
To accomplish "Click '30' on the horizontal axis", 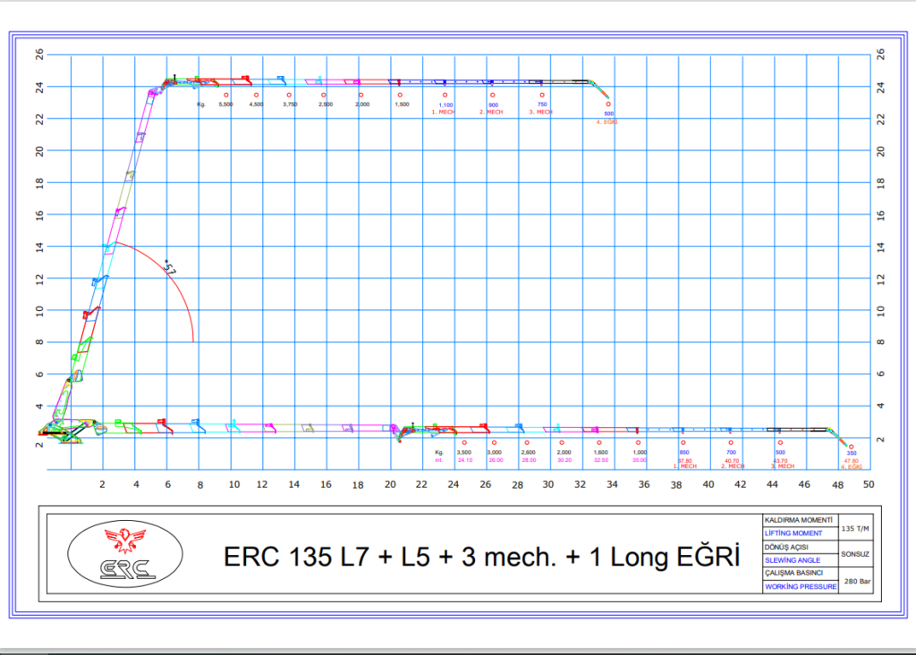I will coord(548,484).
